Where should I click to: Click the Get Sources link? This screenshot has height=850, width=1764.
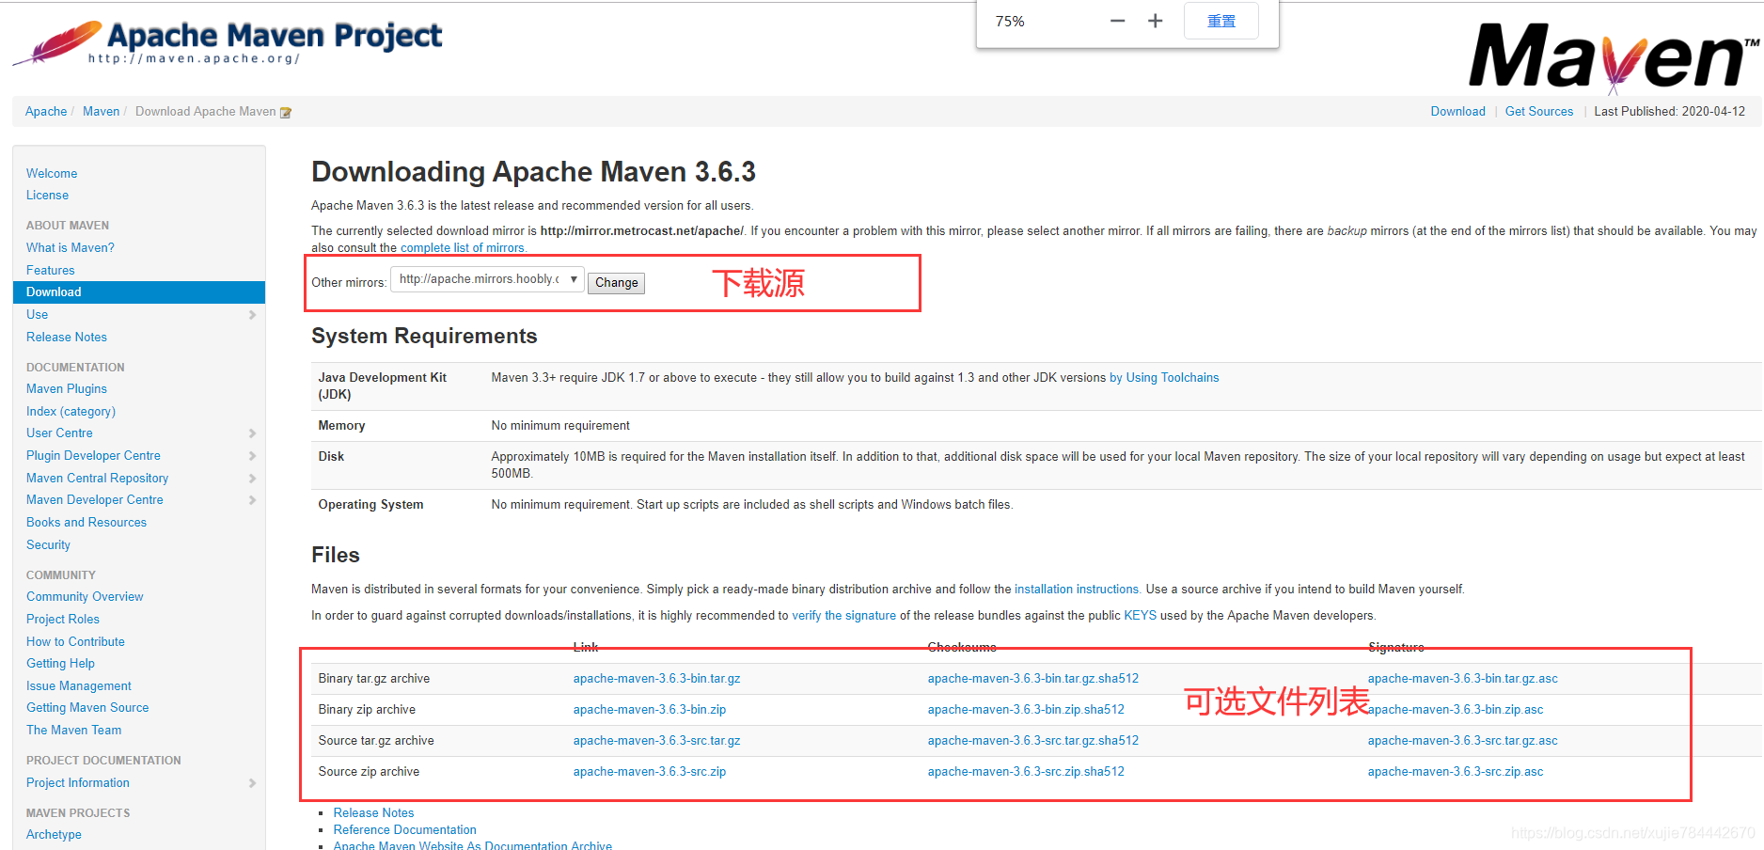pos(1539,112)
